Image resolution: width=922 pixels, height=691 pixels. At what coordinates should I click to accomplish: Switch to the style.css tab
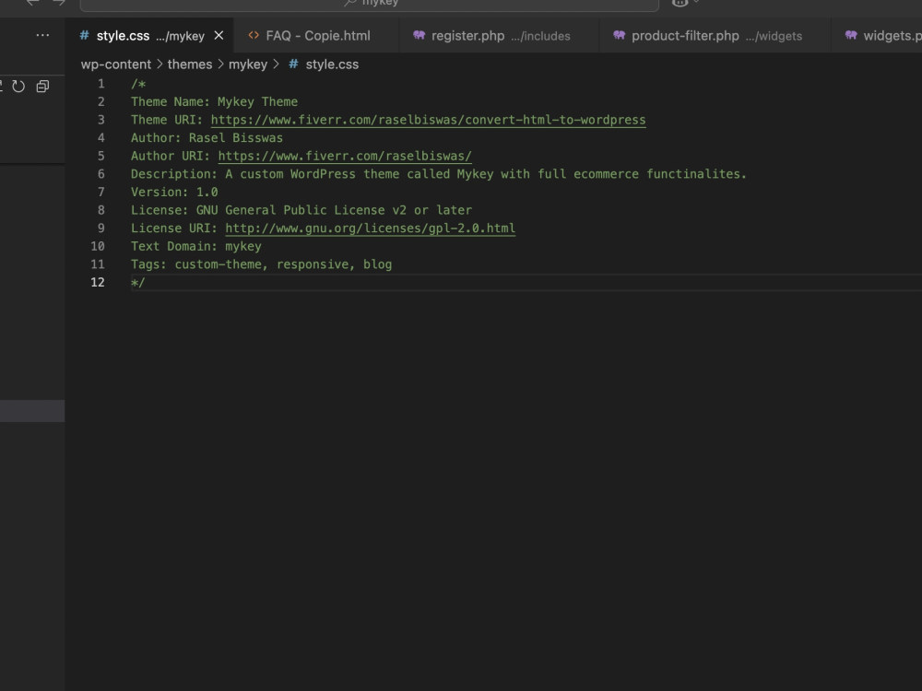150,36
